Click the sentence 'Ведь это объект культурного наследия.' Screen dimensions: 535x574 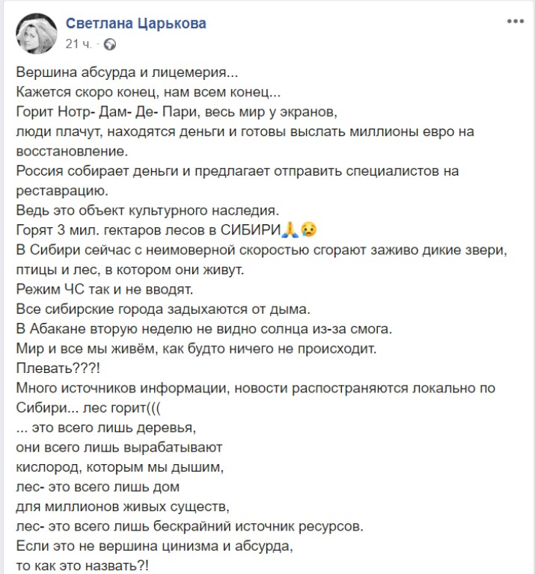pos(147,210)
